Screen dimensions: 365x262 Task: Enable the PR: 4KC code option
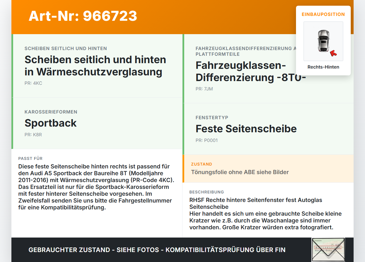tap(33, 83)
